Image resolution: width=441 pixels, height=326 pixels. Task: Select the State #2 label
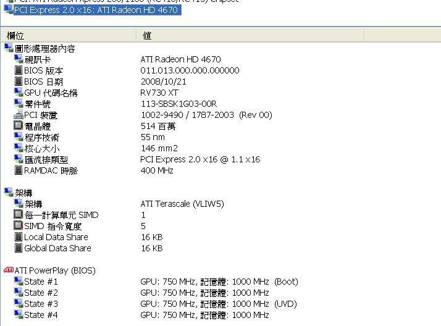pyautogui.click(x=41, y=293)
